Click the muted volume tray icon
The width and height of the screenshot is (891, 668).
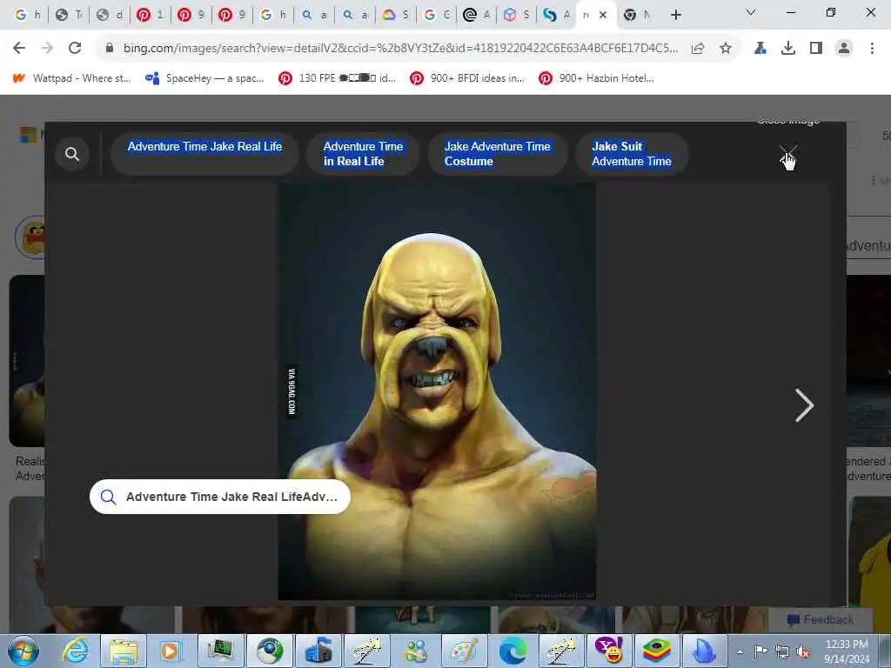(803, 652)
